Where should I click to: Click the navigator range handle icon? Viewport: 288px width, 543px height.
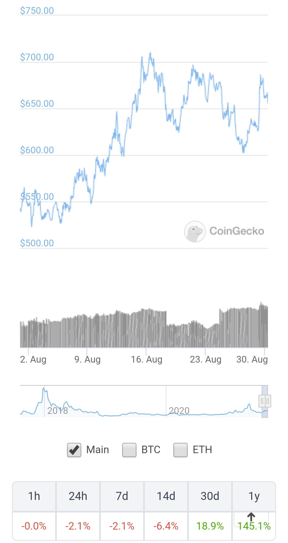click(265, 401)
